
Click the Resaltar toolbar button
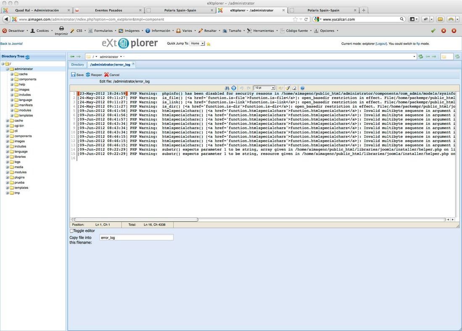210,31
